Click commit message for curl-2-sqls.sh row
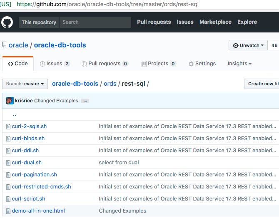The width and height of the screenshot is (279, 218). (187, 126)
